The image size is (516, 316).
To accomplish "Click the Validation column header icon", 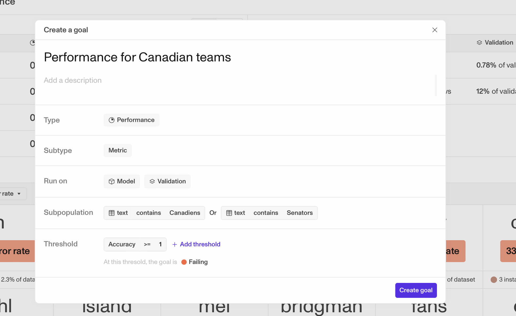I will [479, 43].
